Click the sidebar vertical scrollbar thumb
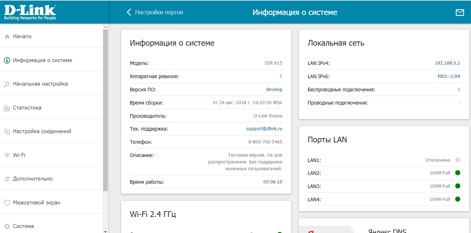Viewport: 471px width, 233px height. pos(105,111)
